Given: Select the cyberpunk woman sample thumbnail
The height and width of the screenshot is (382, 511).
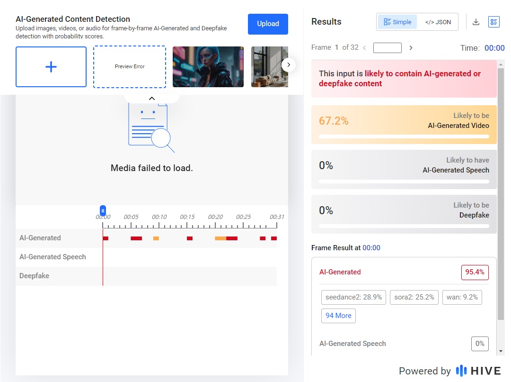Looking at the screenshot, I should [208, 67].
